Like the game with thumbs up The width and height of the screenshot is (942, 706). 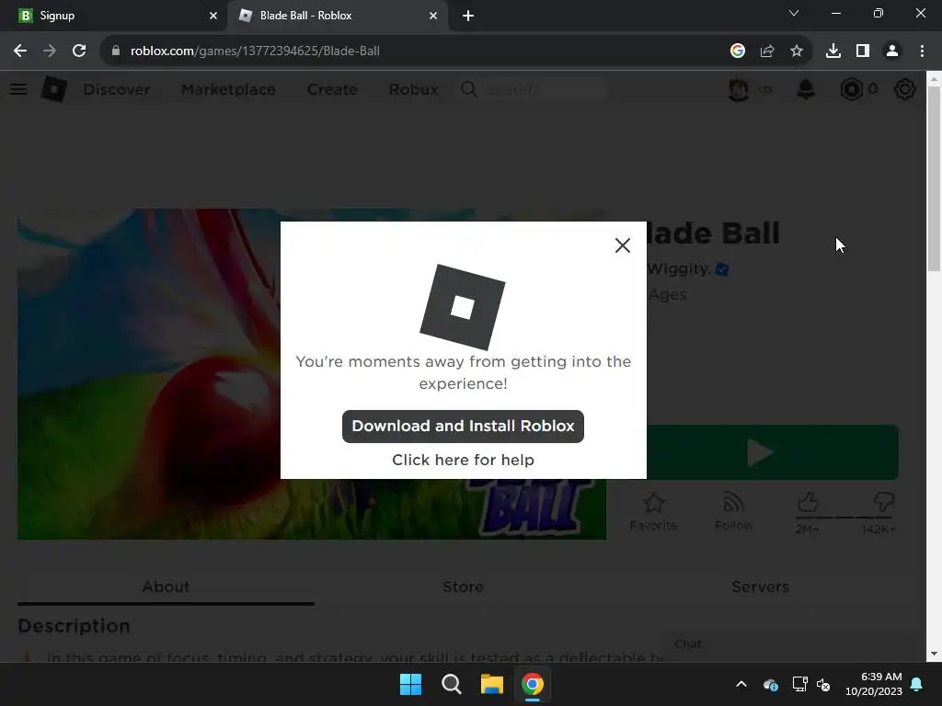[x=808, y=502]
